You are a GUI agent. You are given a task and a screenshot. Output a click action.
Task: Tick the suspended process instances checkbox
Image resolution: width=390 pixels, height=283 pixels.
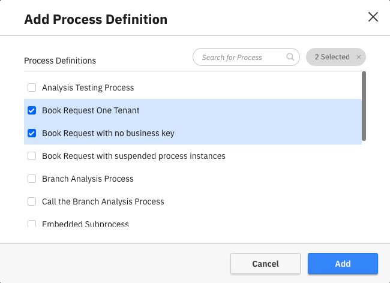pos(32,156)
